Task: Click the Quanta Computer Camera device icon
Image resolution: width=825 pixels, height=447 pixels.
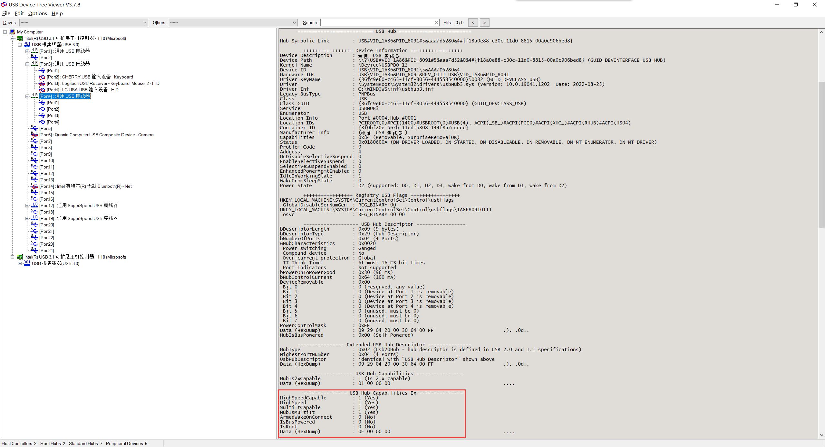Action: click(34, 135)
